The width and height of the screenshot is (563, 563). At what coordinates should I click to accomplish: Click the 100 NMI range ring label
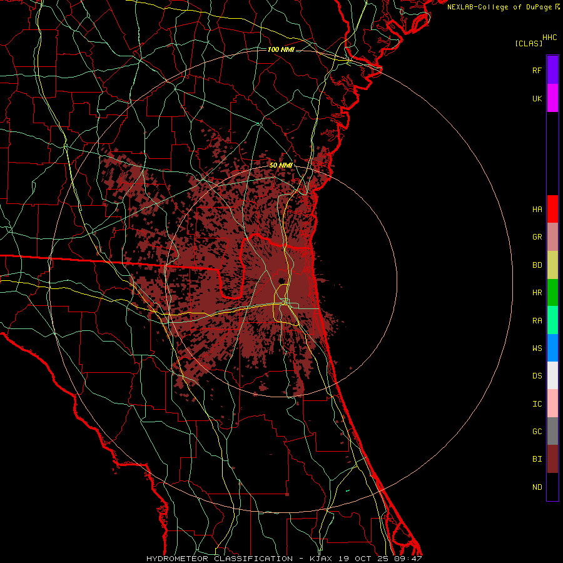(x=281, y=49)
